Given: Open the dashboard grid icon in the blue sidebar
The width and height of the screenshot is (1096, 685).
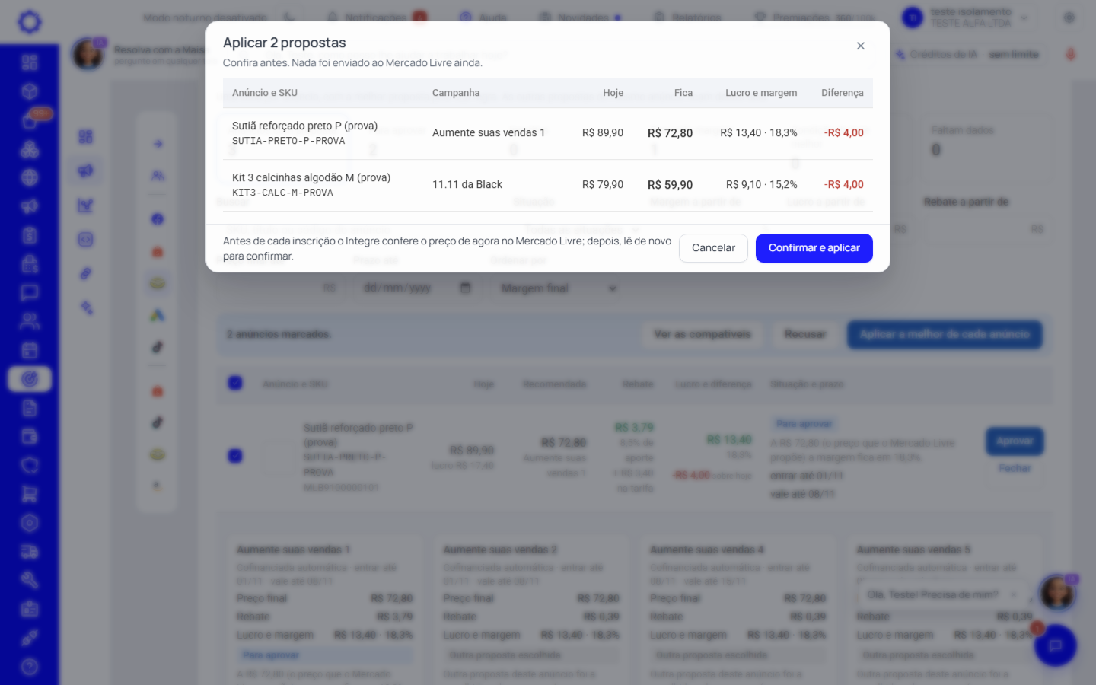Looking at the screenshot, I should [x=30, y=62].
